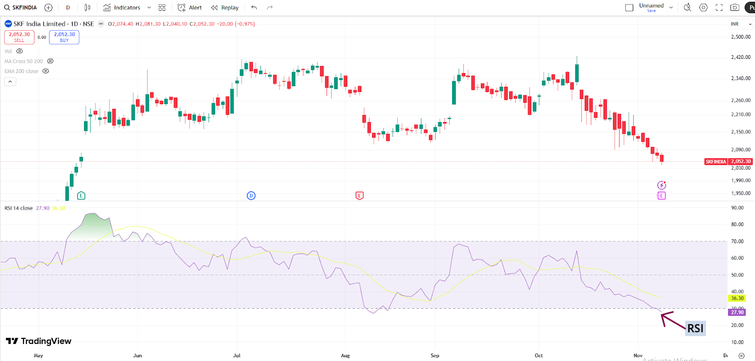Toggle visibility of MA Cross 50 200
This screenshot has width=755, height=361.
pyautogui.click(x=50, y=61)
